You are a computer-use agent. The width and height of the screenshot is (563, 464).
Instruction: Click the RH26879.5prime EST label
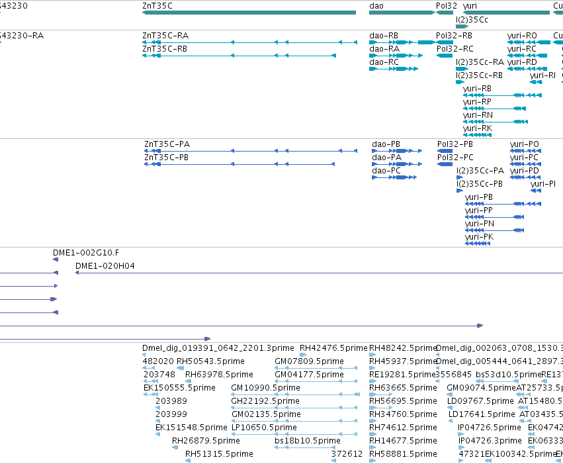[206, 441]
